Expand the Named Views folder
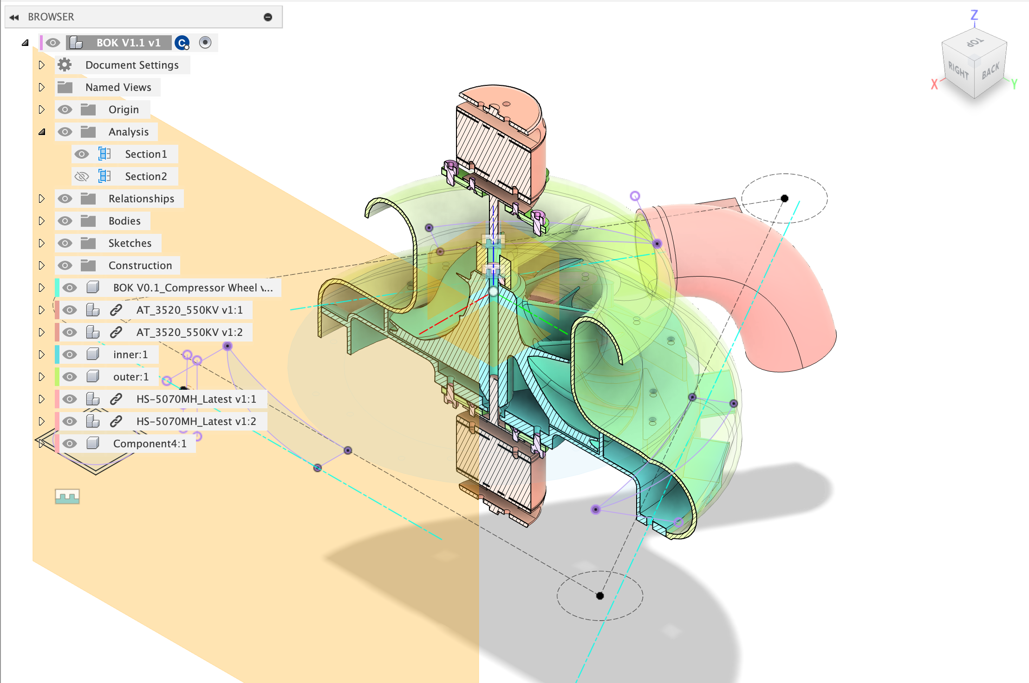 tap(42, 87)
